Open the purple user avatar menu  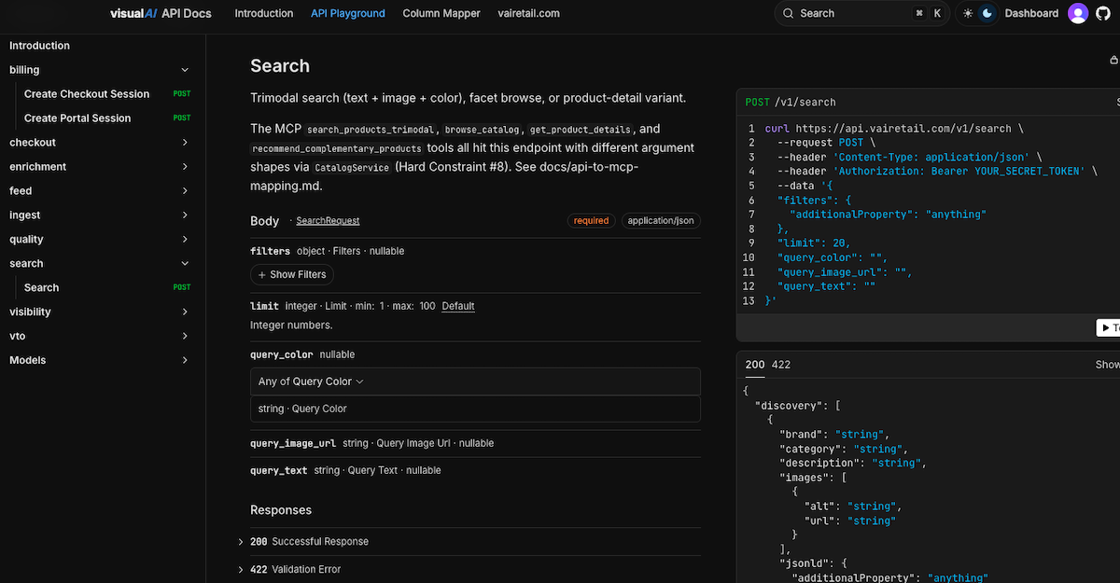1078,13
